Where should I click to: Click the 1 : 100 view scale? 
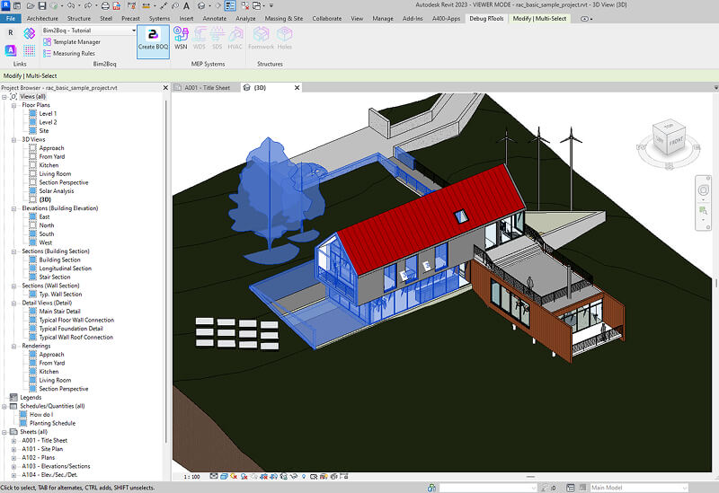coord(191,477)
